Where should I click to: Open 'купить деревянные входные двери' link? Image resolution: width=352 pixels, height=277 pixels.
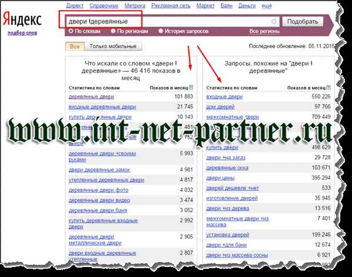point(103,224)
